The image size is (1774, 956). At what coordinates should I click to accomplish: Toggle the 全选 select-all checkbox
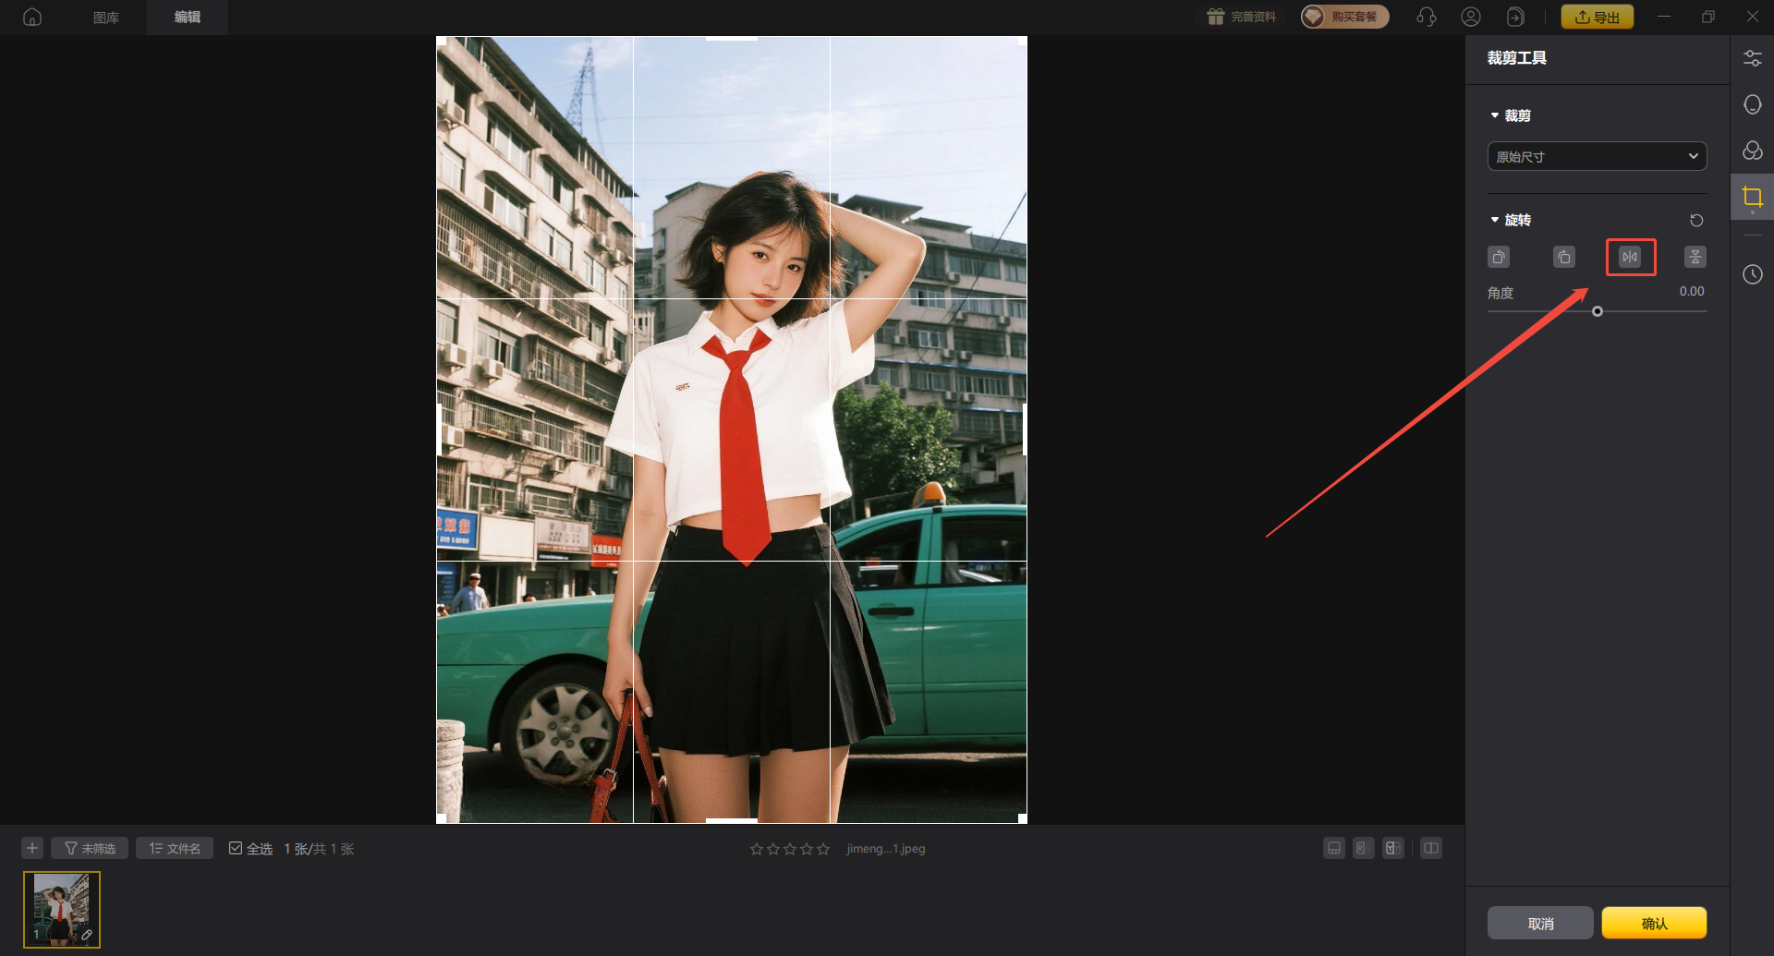(236, 848)
